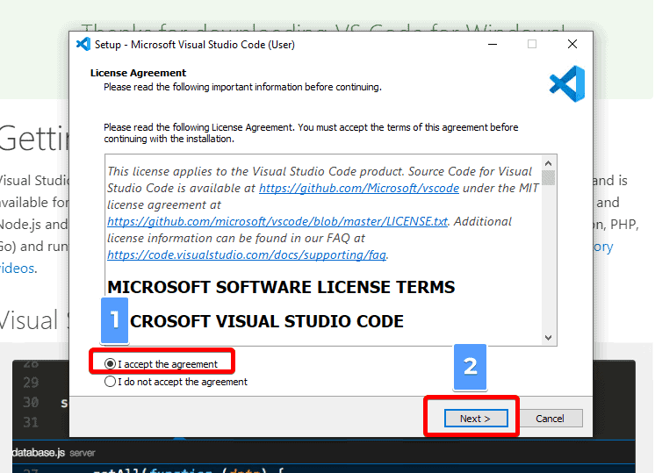Click the VS Code icon in title bar
This screenshot has height=473, width=655.
pyautogui.click(x=83, y=44)
